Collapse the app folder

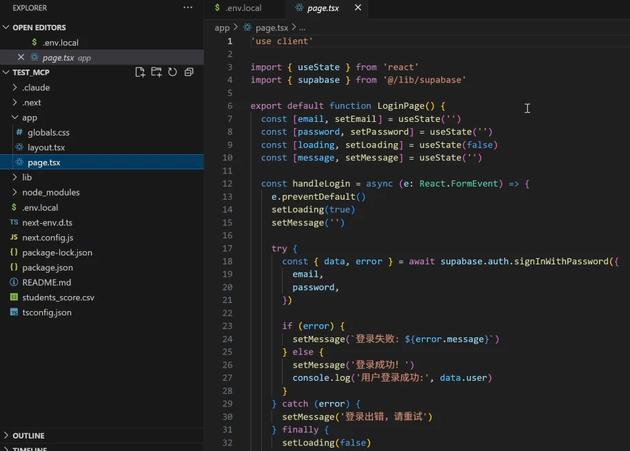click(15, 118)
